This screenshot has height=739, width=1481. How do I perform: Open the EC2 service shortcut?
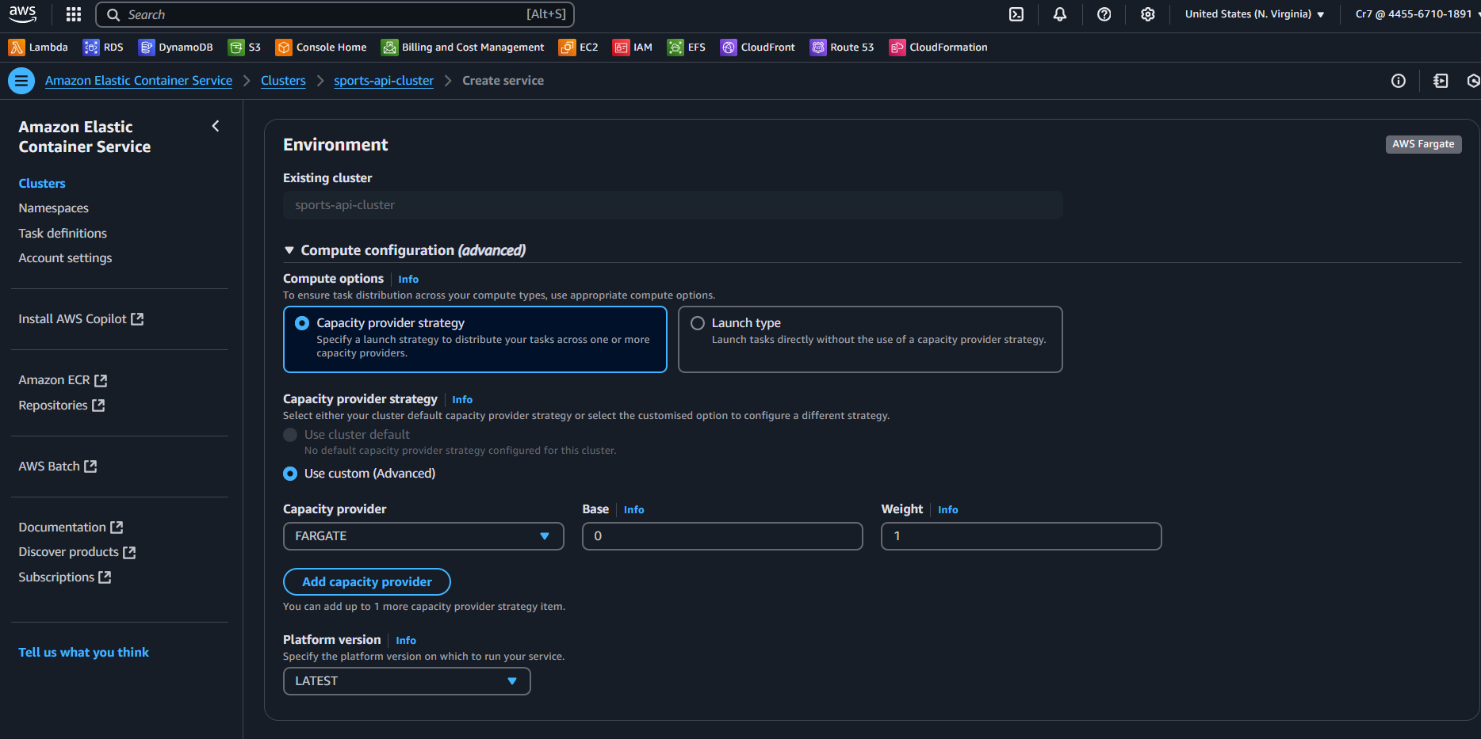pos(579,48)
